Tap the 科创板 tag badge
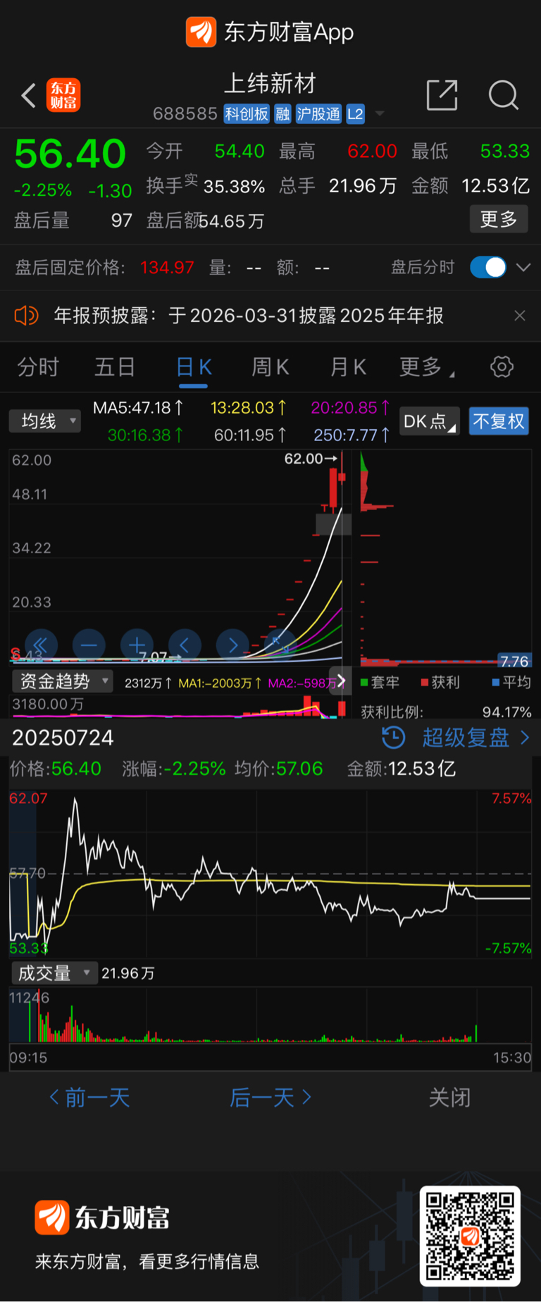The height and width of the screenshot is (1302, 541). pos(247,114)
